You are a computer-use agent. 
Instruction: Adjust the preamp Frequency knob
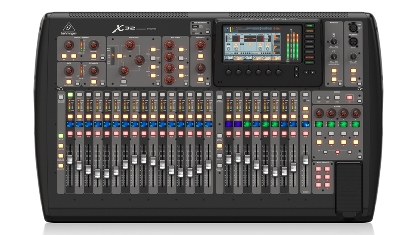click(93, 45)
